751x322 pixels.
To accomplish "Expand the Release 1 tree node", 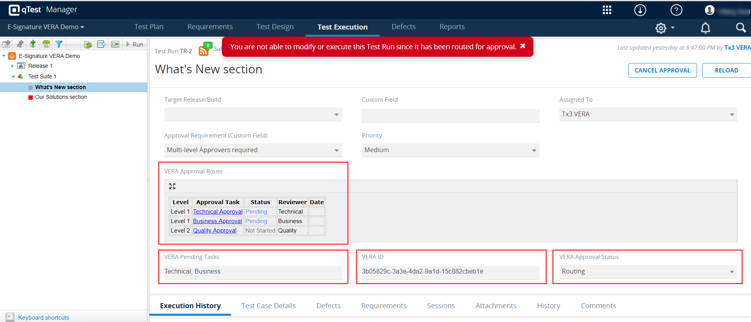I will point(13,66).
